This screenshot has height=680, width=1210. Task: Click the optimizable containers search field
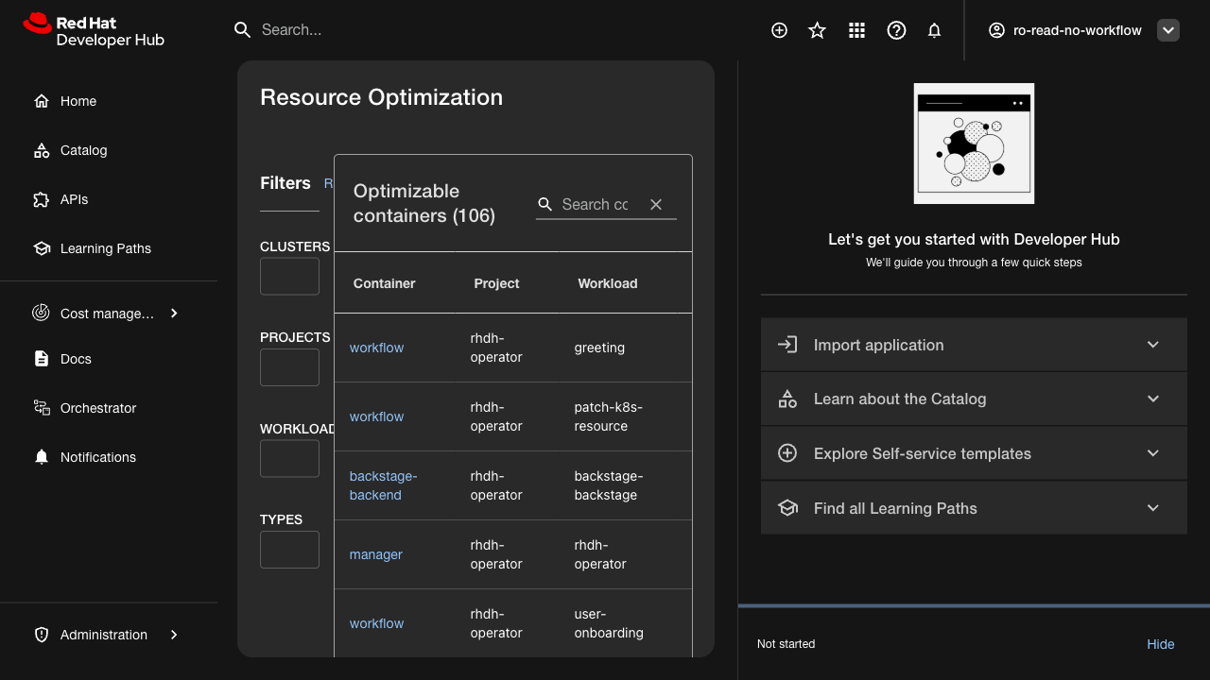[595, 204]
